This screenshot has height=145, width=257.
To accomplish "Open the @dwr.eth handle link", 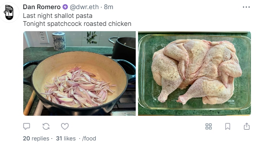I will tap(84, 7).
